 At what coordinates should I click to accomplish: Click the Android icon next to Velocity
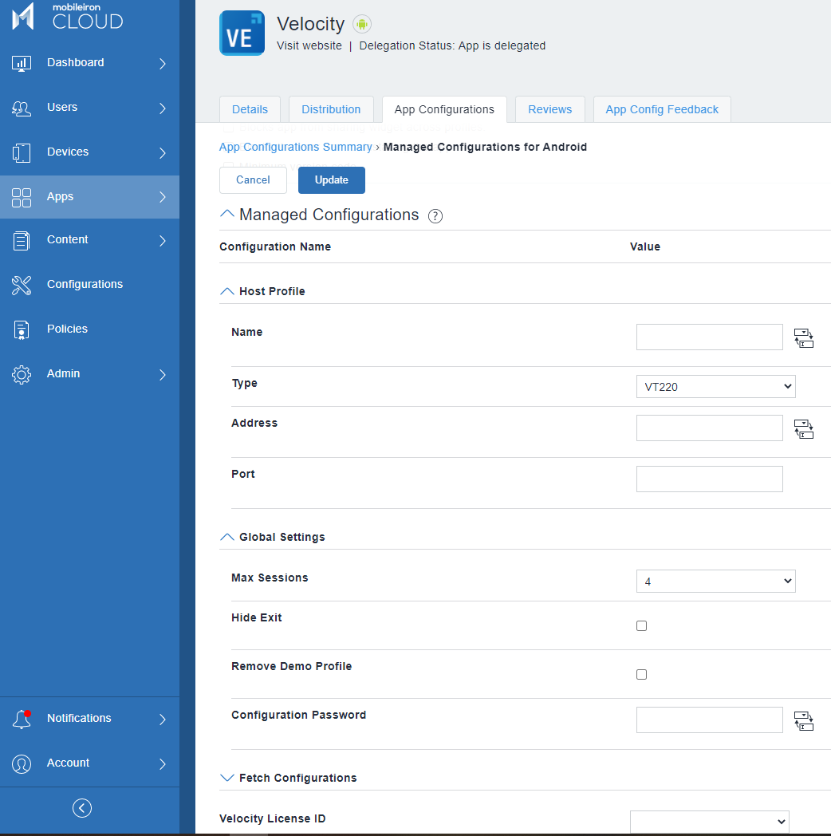click(x=361, y=24)
